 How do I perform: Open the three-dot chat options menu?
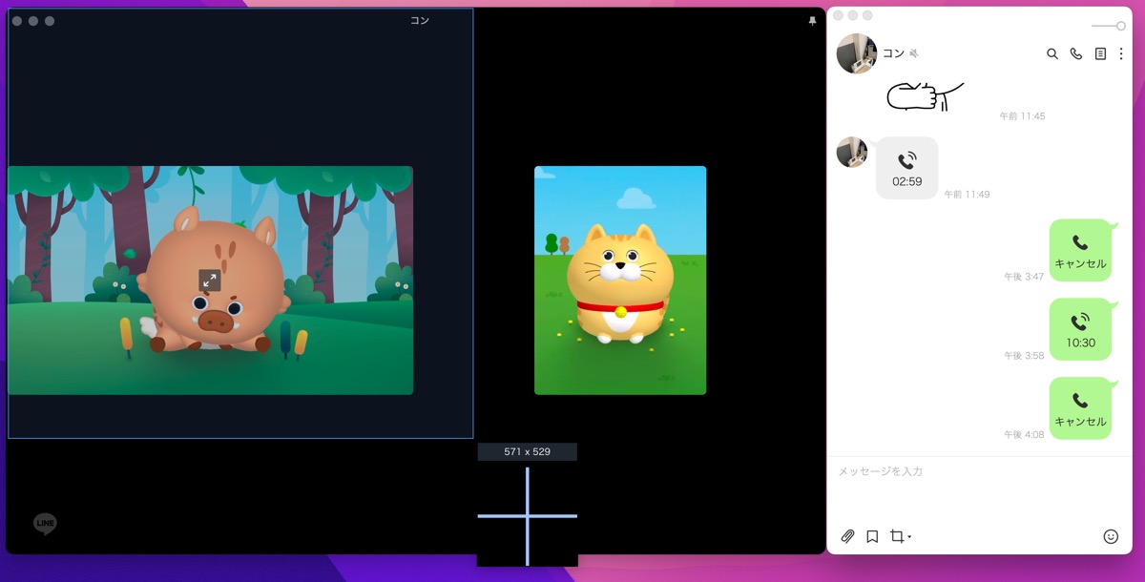tap(1122, 54)
